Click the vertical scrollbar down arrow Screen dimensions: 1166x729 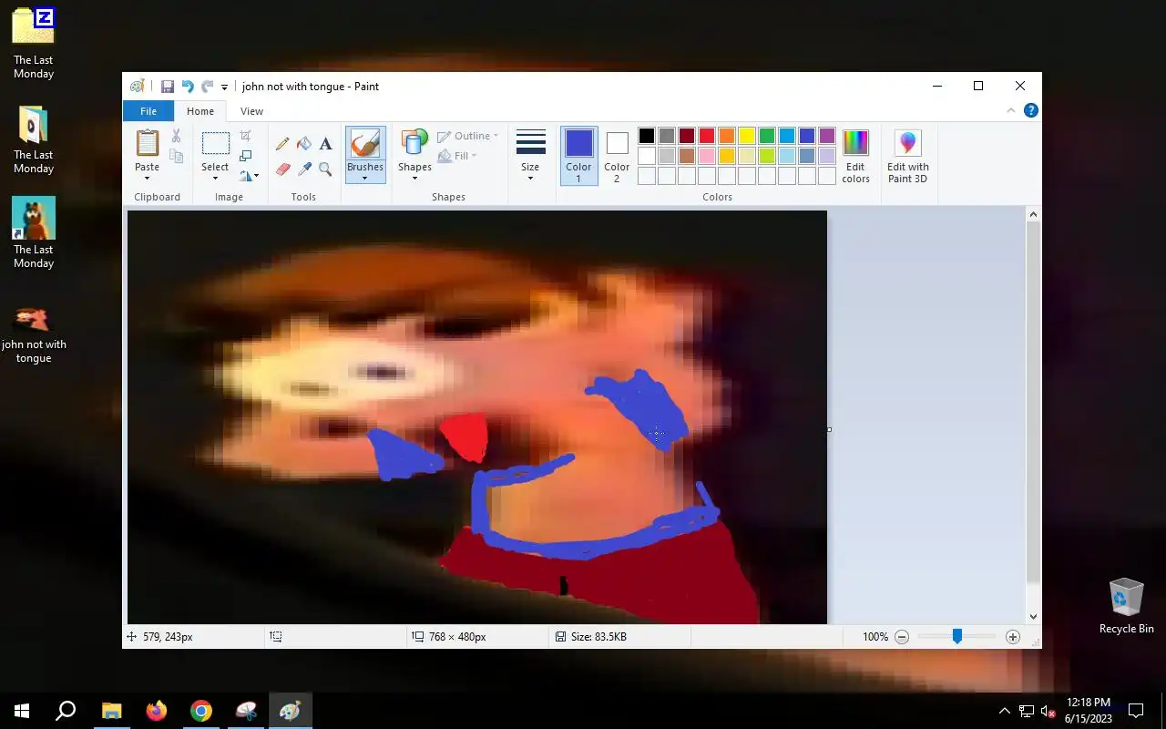(1033, 617)
